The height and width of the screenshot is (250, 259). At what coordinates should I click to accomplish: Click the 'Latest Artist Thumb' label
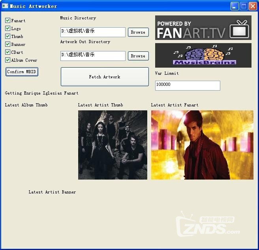(100, 105)
